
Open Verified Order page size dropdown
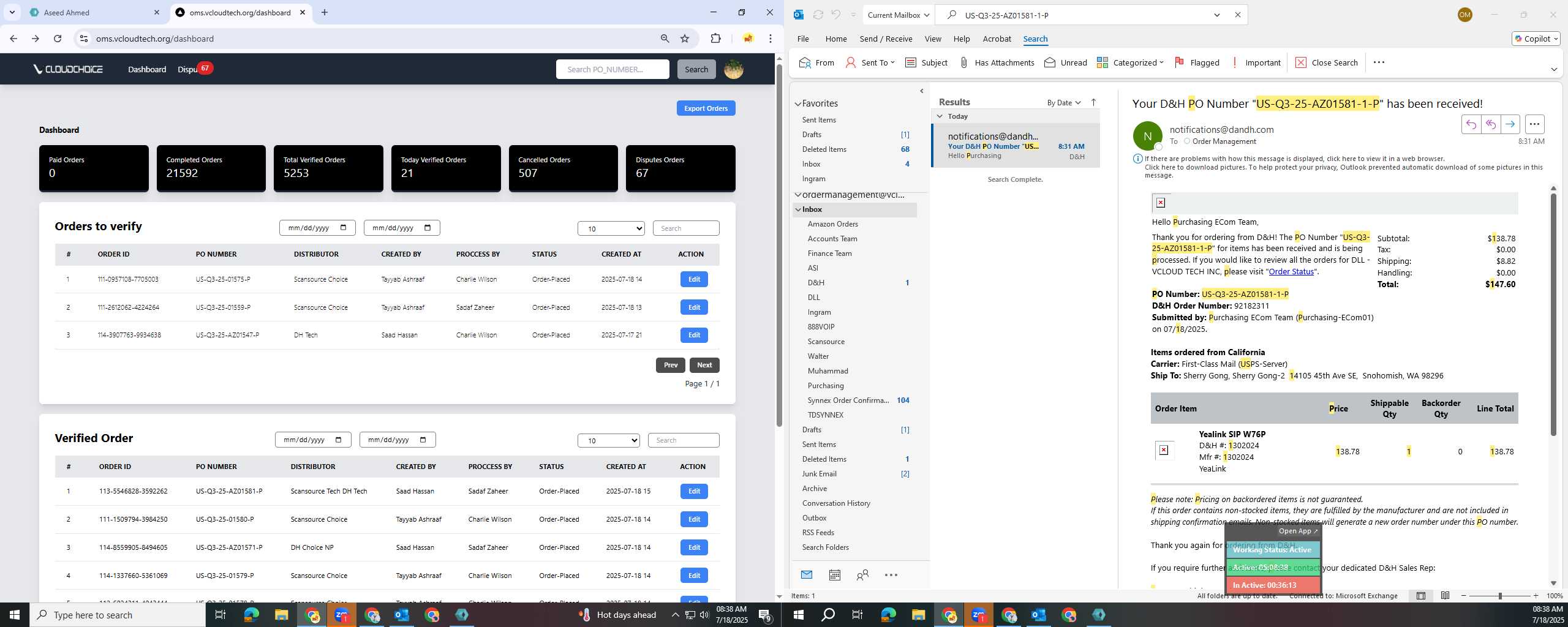click(609, 440)
